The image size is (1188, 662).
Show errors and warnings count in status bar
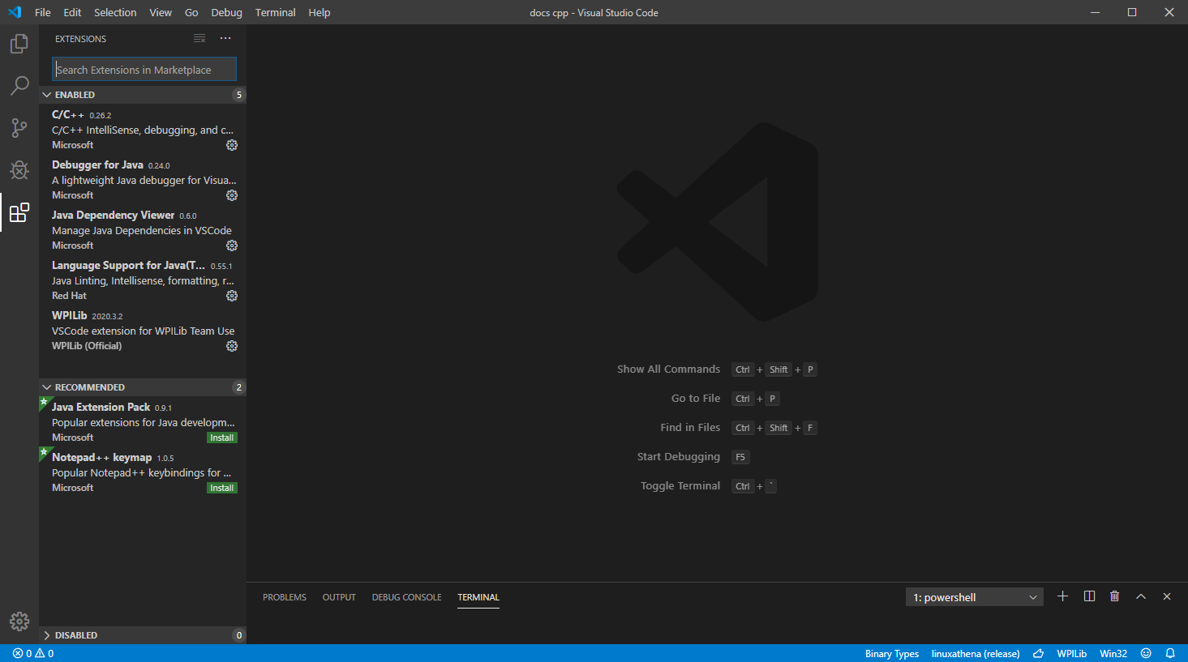[x=33, y=653]
